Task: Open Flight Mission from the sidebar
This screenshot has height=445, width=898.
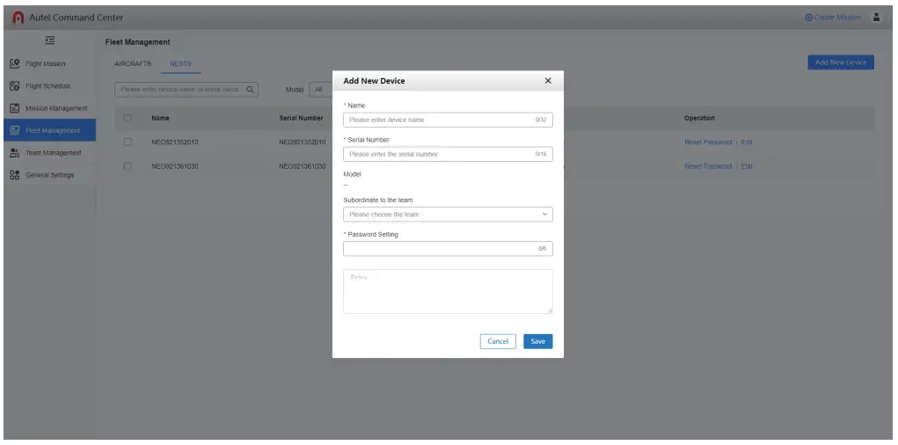Action: click(48, 64)
